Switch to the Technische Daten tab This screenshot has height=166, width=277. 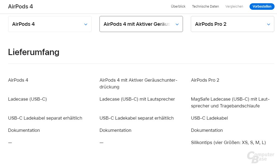click(x=205, y=6)
